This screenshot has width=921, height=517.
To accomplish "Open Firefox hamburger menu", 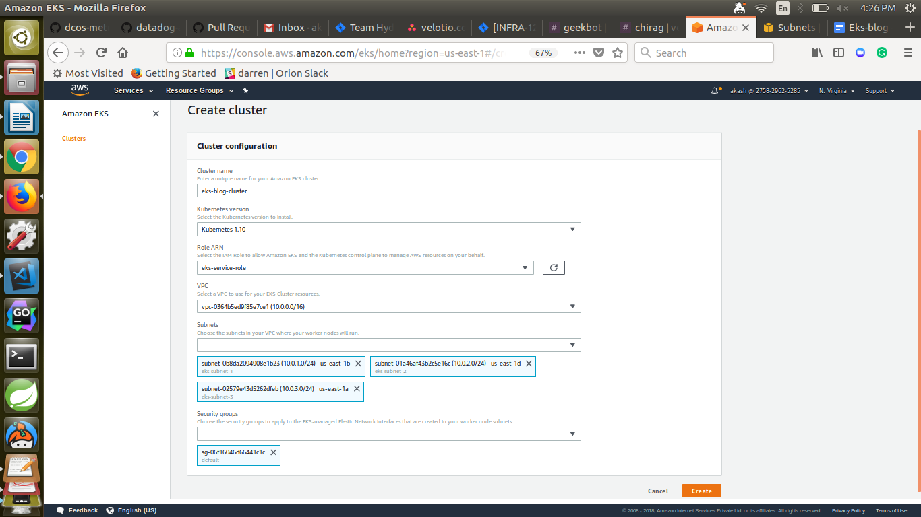I will coord(908,53).
